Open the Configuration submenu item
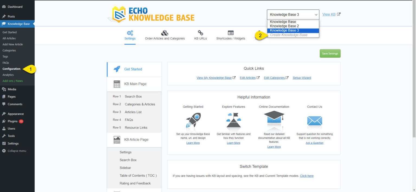 tap(11, 69)
